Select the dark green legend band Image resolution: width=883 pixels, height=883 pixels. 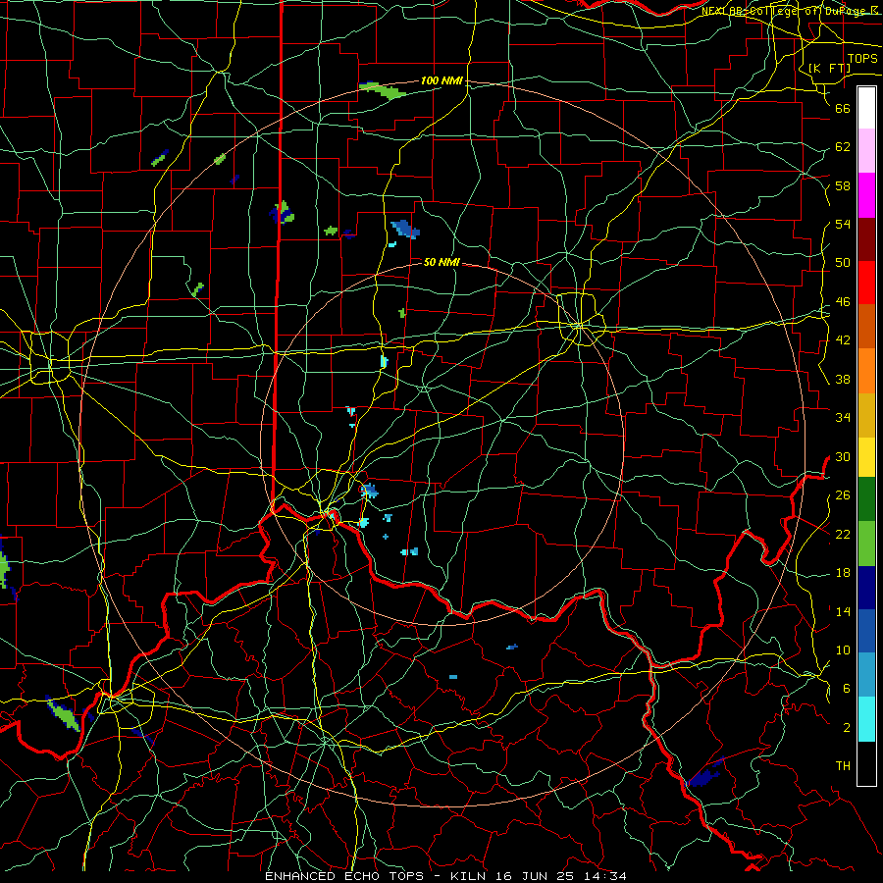tap(866, 499)
